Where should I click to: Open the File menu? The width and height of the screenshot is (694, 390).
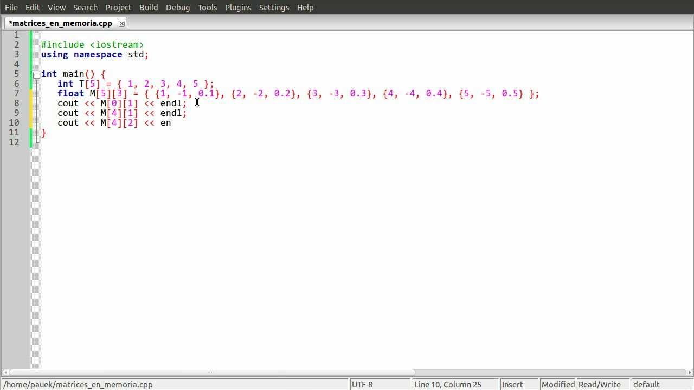(11, 8)
